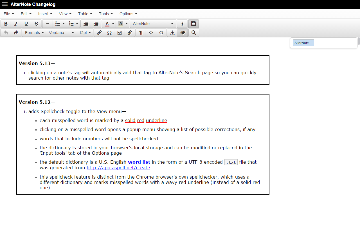Toggle paragraph marks with the pilcrow icon
Screen dimensions: 360x225
(x=141, y=33)
